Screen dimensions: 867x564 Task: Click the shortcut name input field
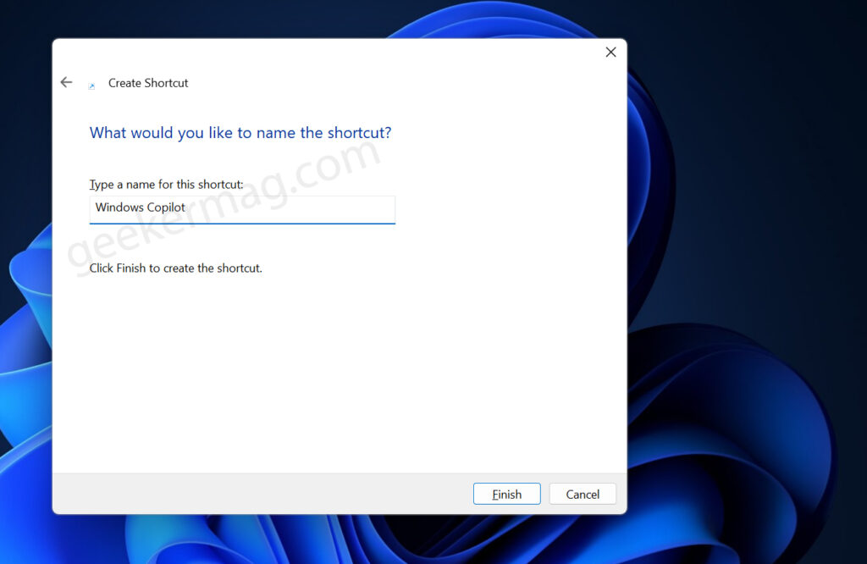[x=242, y=209]
